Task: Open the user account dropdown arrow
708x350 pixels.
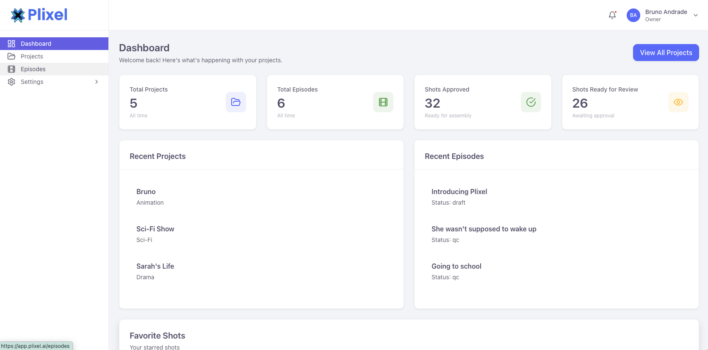Action: pos(696,15)
